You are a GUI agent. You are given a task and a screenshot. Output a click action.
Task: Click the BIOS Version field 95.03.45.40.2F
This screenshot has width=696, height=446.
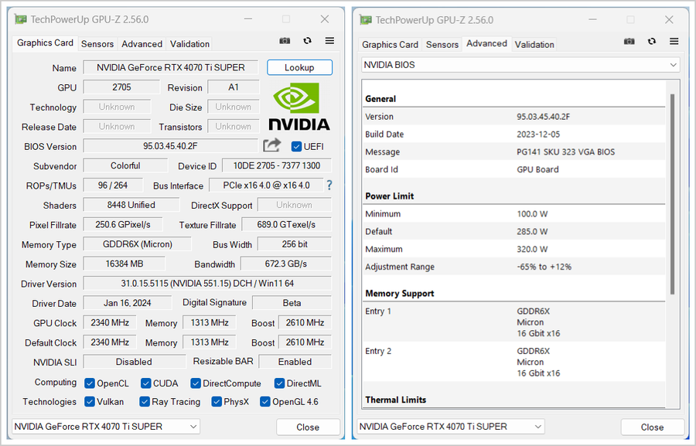pos(170,146)
